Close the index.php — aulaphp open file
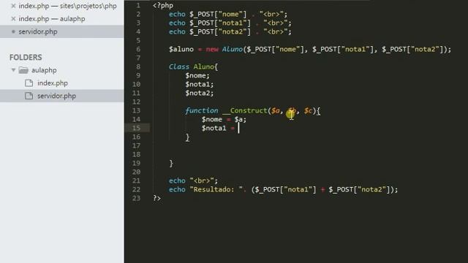This screenshot has height=263, width=468. coord(13,18)
